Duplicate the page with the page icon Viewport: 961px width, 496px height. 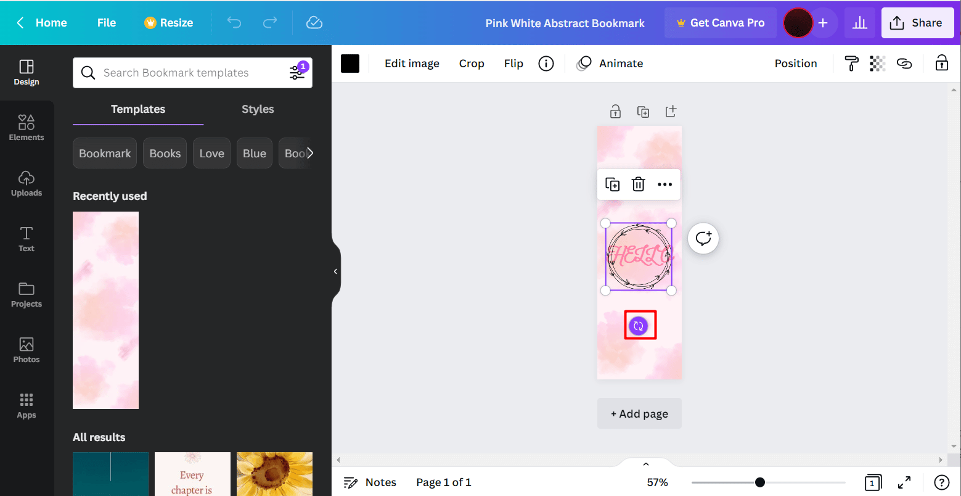(643, 112)
